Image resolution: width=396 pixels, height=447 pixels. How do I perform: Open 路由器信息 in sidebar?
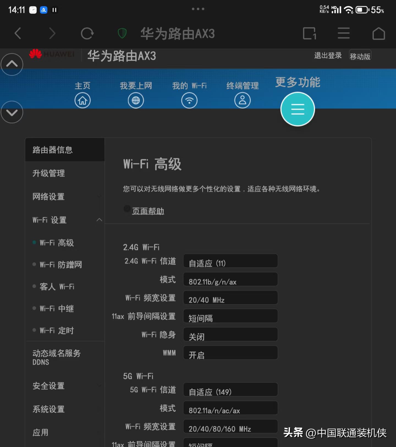pos(65,150)
